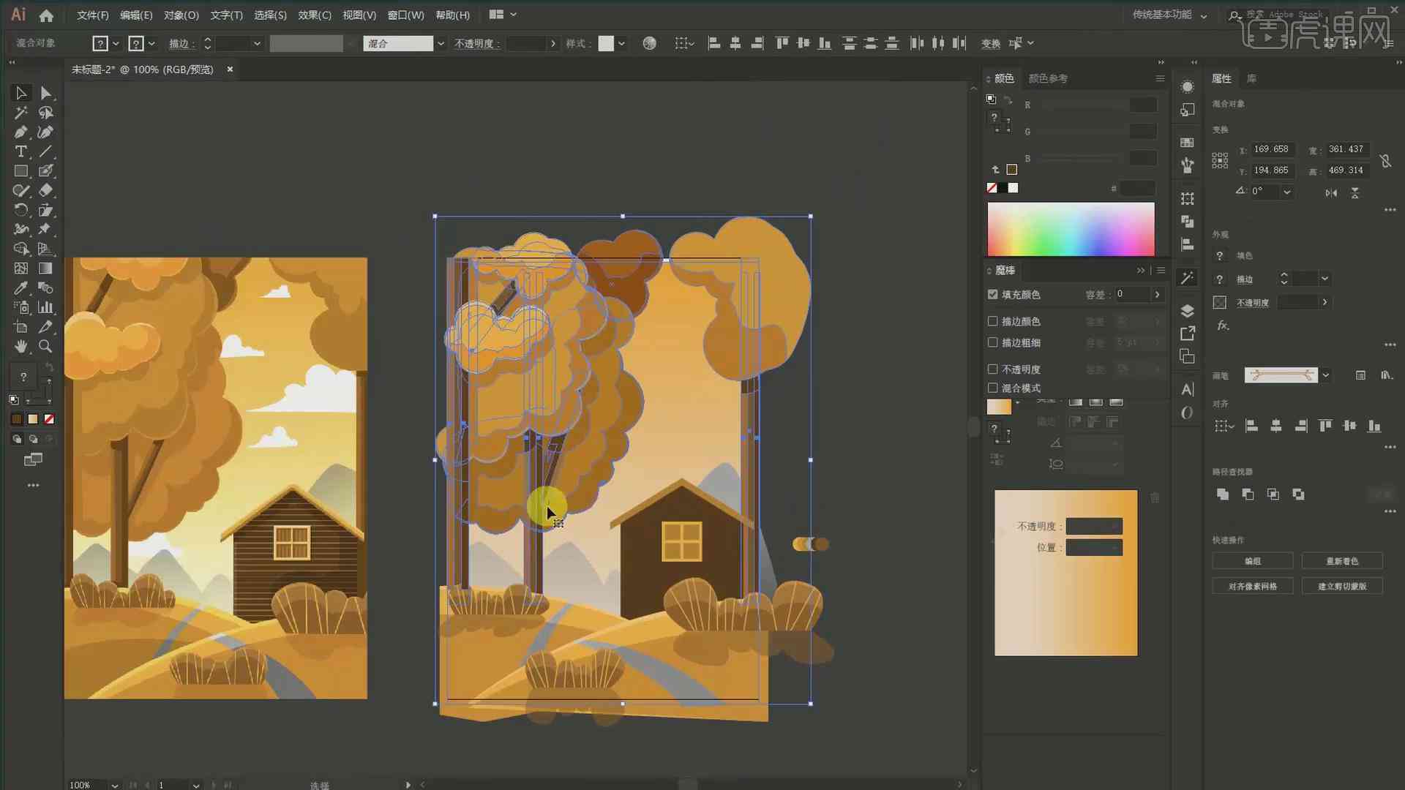This screenshot has height=790, width=1405.
Task: Toggle 填充颜色 checkbox on
Action: pos(993,294)
